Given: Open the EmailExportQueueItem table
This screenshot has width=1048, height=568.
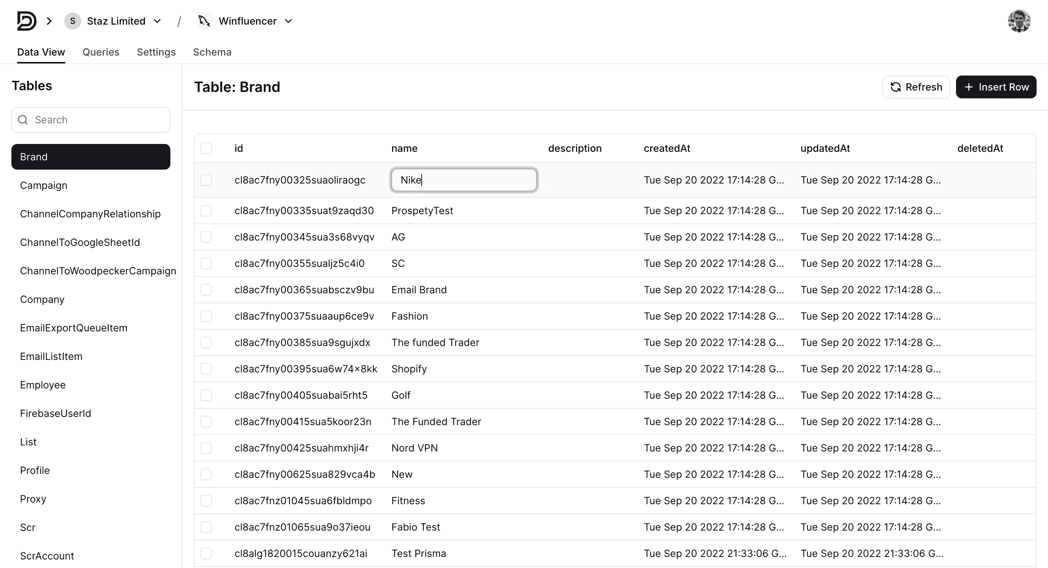Looking at the screenshot, I should coord(74,328).
